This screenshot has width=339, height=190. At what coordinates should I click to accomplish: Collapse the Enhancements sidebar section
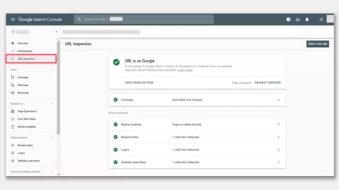(x=52, y=137)
